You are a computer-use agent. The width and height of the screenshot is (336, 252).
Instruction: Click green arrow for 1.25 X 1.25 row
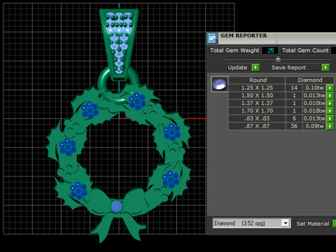(x=330, y=88)
